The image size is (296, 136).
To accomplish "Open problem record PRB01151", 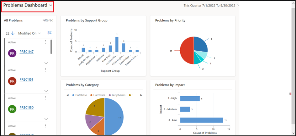I will (x=26, y=79).
